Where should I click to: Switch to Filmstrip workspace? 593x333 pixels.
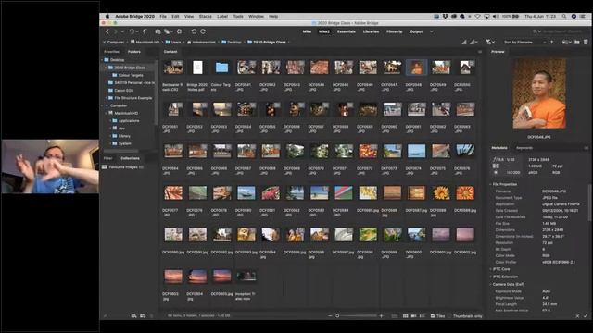coord(395,31)
